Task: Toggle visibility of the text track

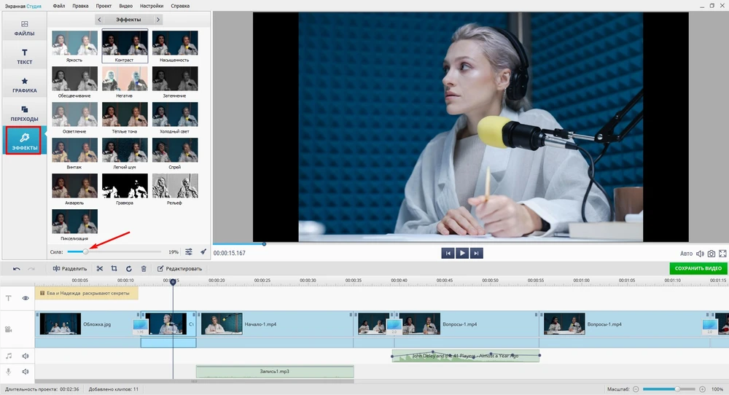Action: click(26, 298)
